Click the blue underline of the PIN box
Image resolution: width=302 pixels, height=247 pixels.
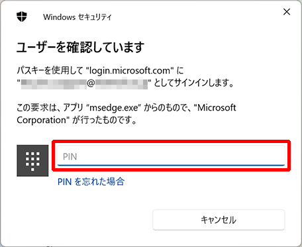[x=171, y=165]
